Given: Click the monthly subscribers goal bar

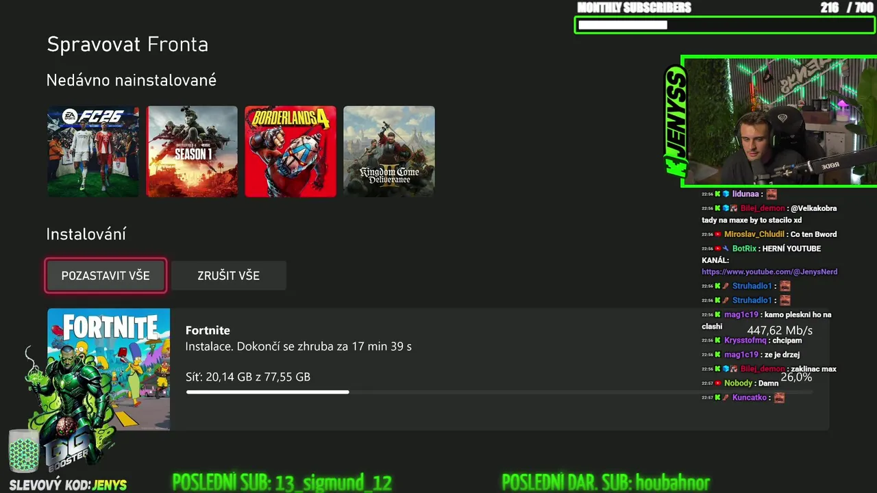Looking at the screenshot, I should [725, 25].
